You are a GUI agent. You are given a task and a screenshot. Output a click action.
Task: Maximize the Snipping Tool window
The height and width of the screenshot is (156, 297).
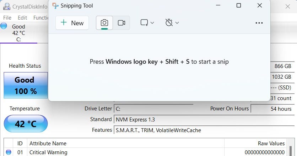pyautogui.click(x=239, y=6)
